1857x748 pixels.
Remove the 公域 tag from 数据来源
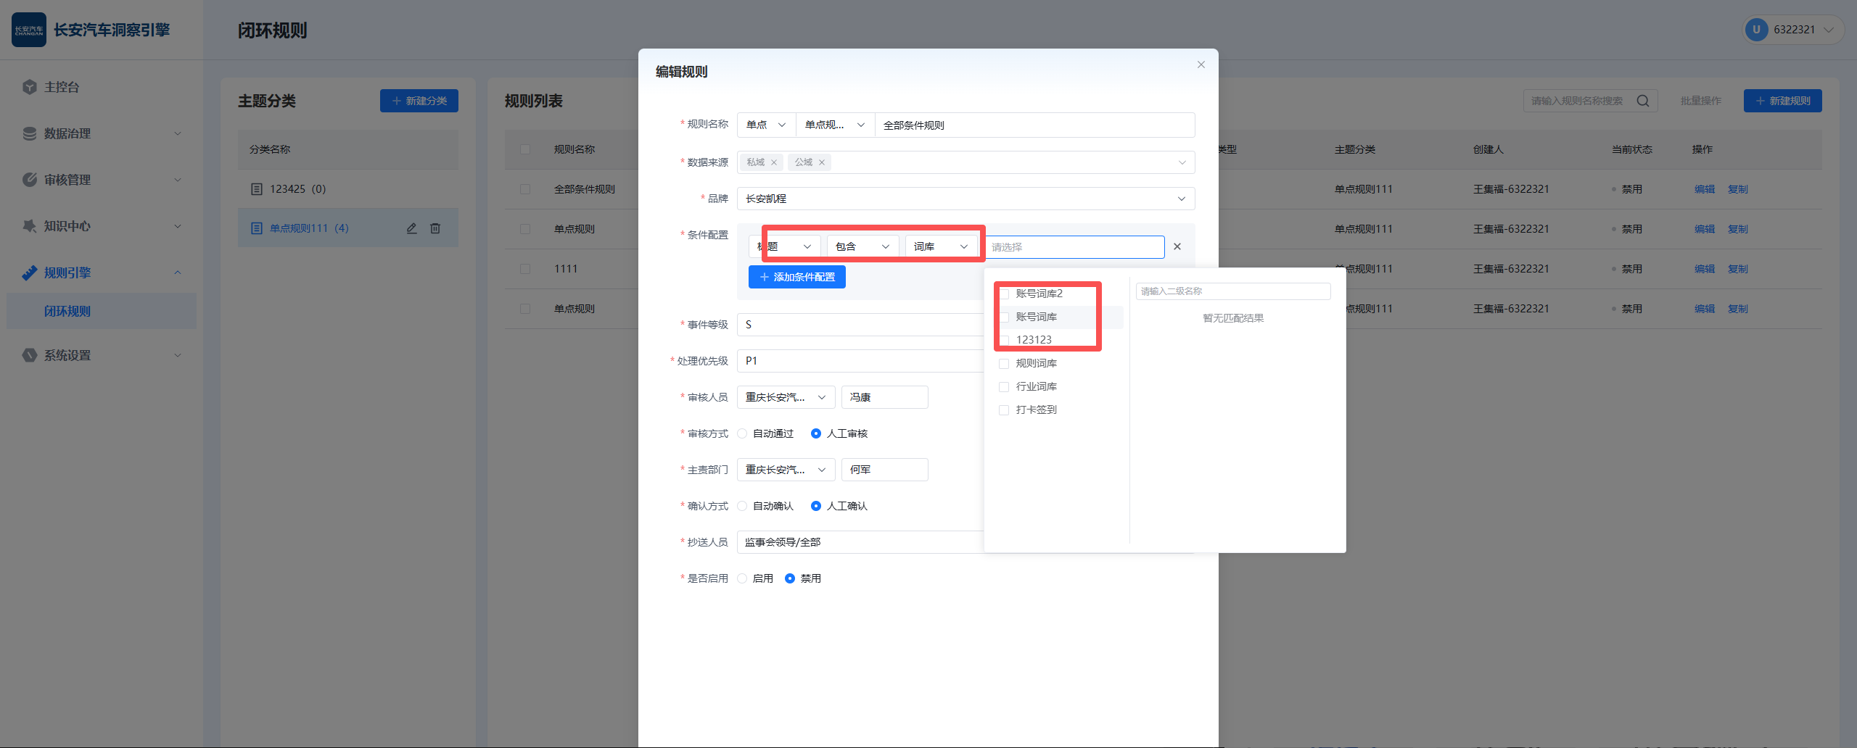[822, 162]
